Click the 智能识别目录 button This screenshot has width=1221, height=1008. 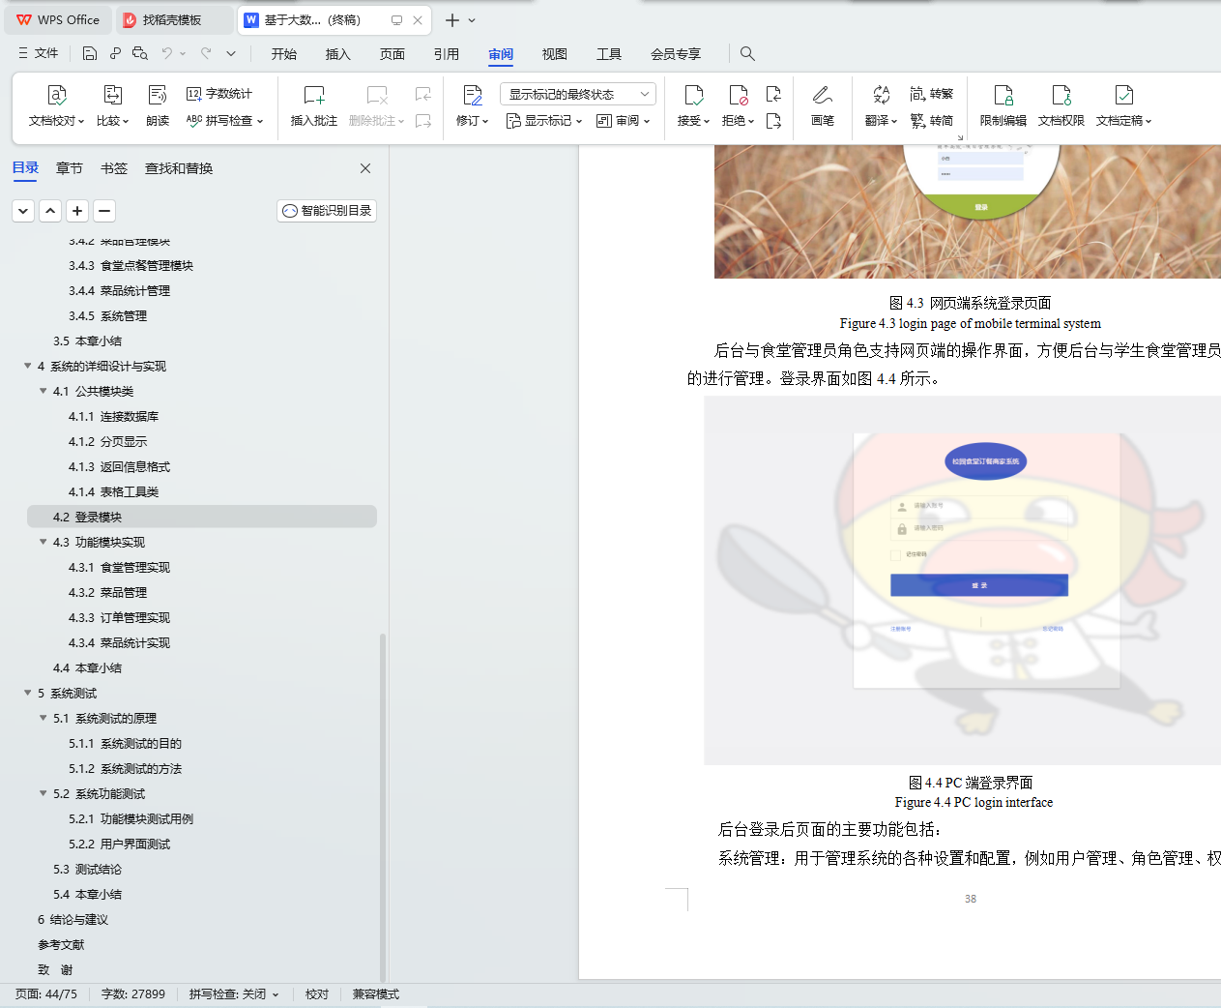(327, 210)
